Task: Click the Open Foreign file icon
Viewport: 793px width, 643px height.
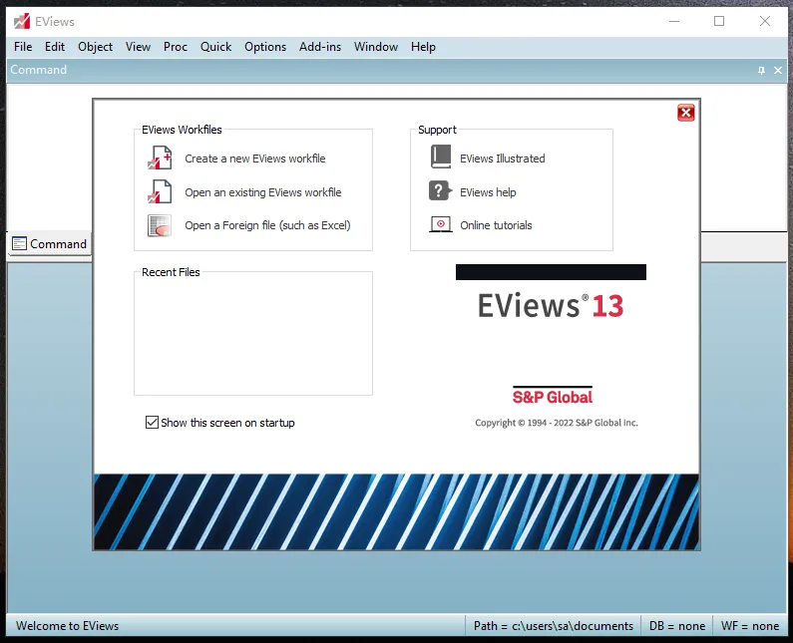Action: click(160, 225)
